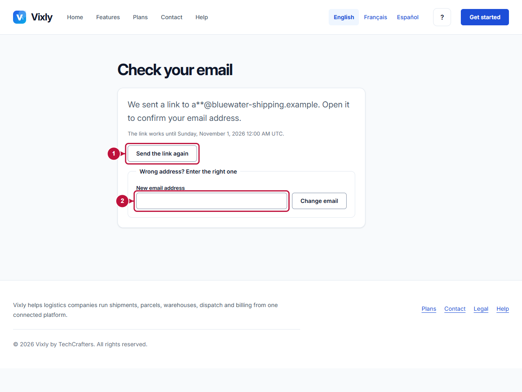Open the footer Legal link

click(481, 309)
